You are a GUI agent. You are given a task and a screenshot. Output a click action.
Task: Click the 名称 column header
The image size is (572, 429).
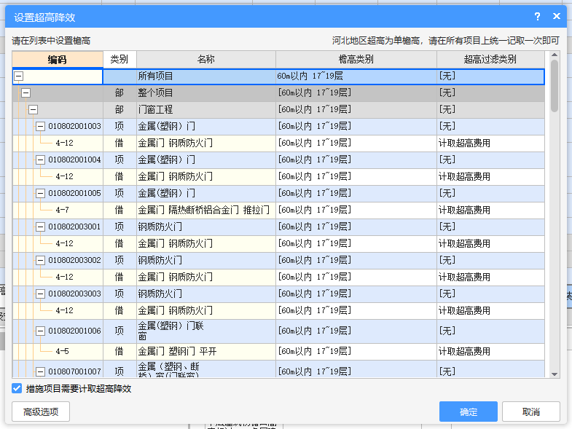tap(206, 60)
